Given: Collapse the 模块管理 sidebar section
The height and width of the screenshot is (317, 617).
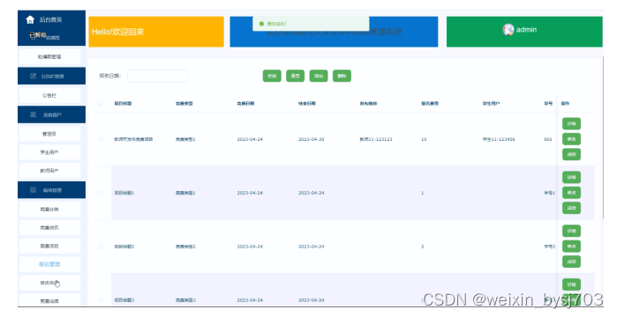Looking at the screenshot, I should click(51, 190).
